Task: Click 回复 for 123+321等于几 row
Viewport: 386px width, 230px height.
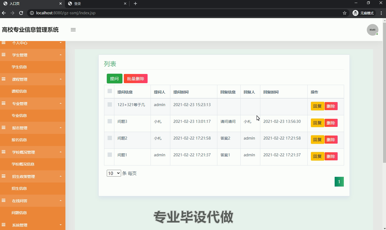Action: (x=317, y=106)
